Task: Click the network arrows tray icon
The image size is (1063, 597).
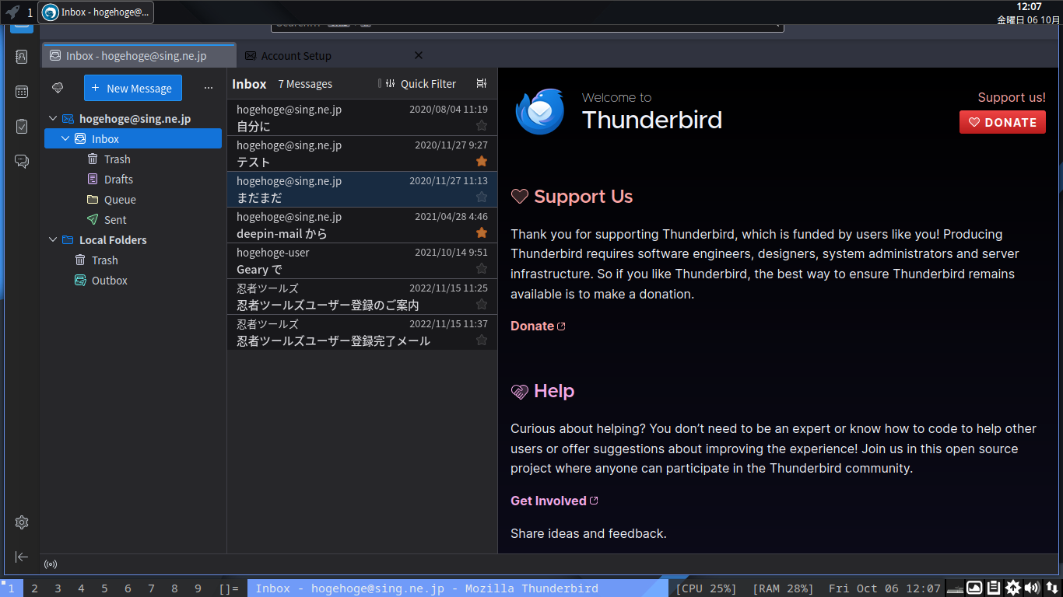Action: 1051,588
